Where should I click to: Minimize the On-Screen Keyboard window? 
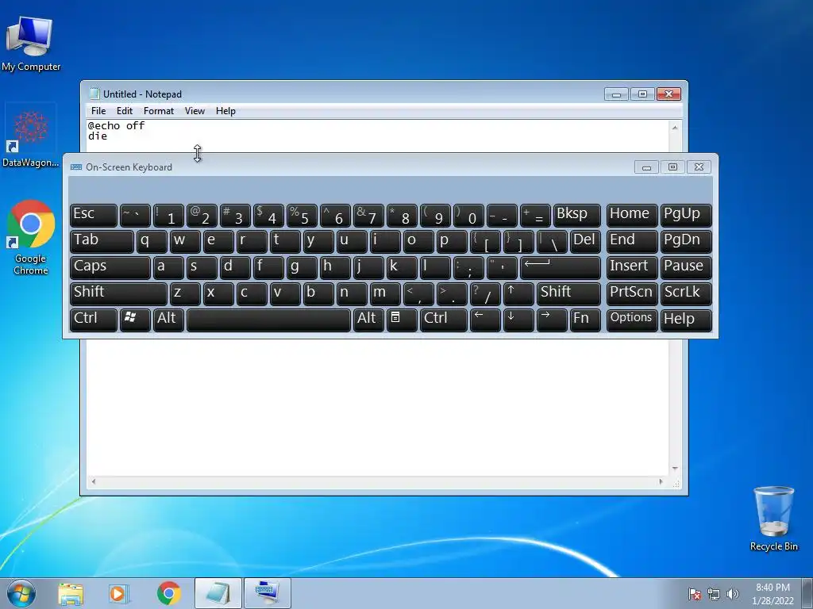(x=646, y=167)
